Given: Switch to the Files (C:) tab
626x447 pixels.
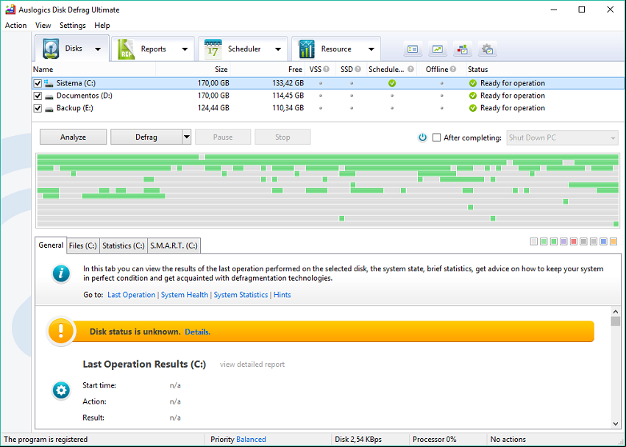Looking at the screenshot, I should coord(82,246).
